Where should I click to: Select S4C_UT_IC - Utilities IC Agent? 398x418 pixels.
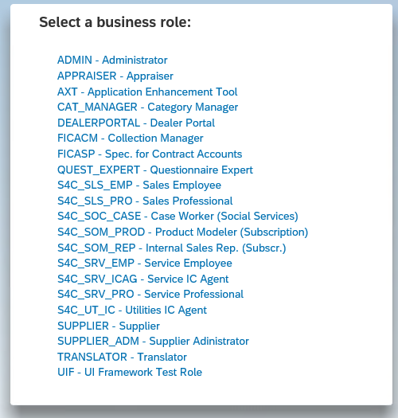(132, 310)
